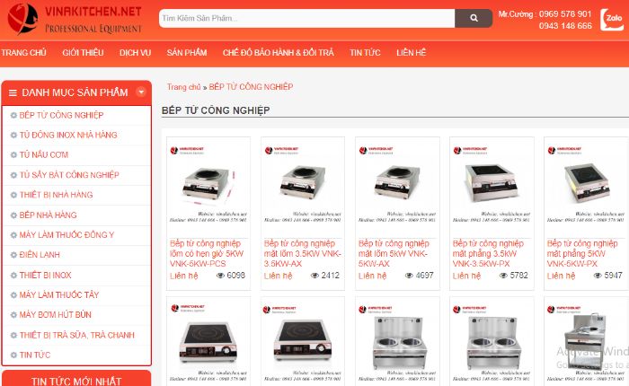This screenshot has width=629, height=386.
Task: Click phone number 0943 148 666
Action: point(565,26)
